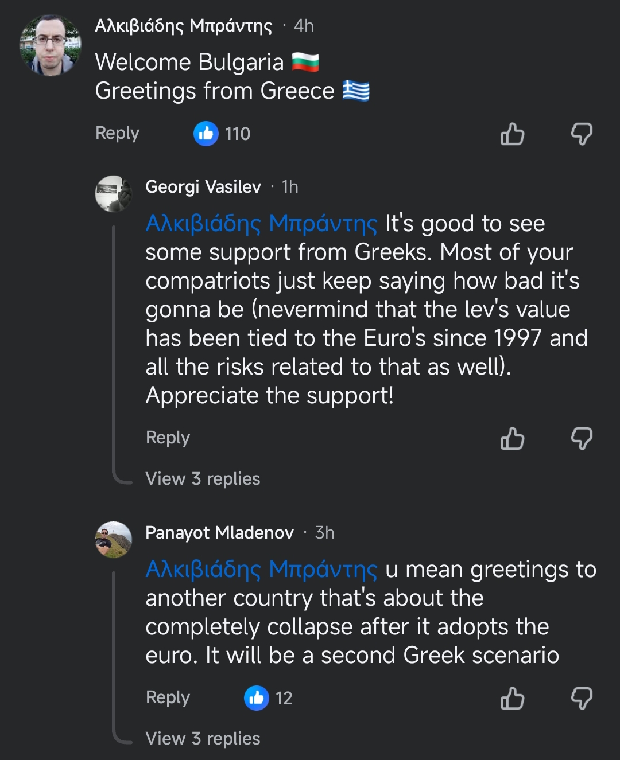Reply to Panayot Mladenov's comment
Screen dimensions: 620x760
pos(168,697)
